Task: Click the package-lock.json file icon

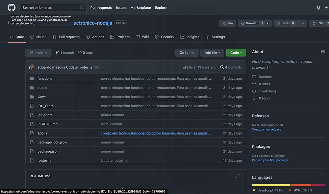Action: (32, 142)
